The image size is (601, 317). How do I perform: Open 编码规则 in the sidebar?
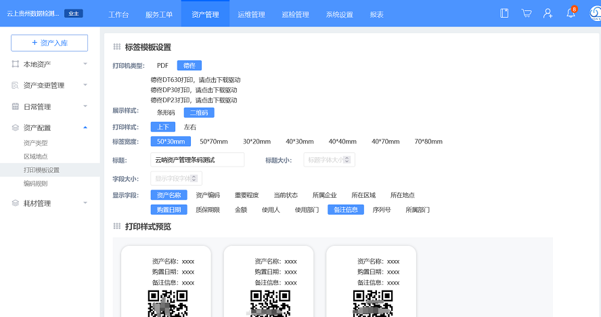tap(35, 184)
